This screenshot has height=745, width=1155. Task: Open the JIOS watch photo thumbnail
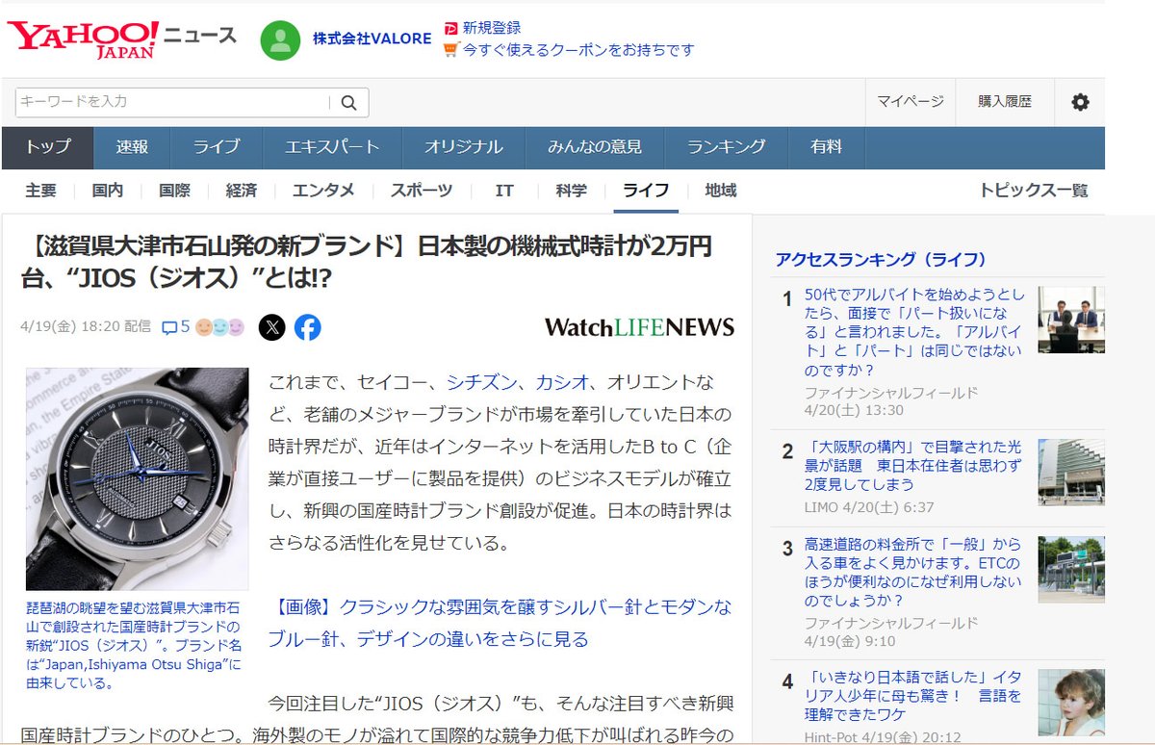pyautogui.click(x=137, y=478)
